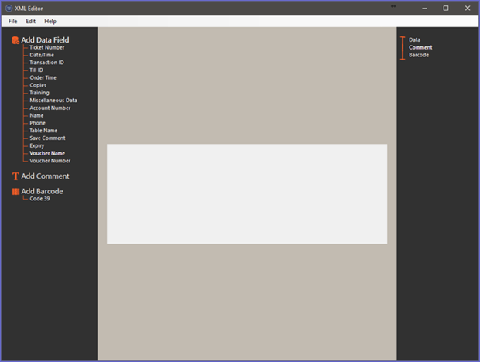Screen dimensions: 480x362
Task: Pick the Code 39 barcode type
Action: (x=39, y=199)
